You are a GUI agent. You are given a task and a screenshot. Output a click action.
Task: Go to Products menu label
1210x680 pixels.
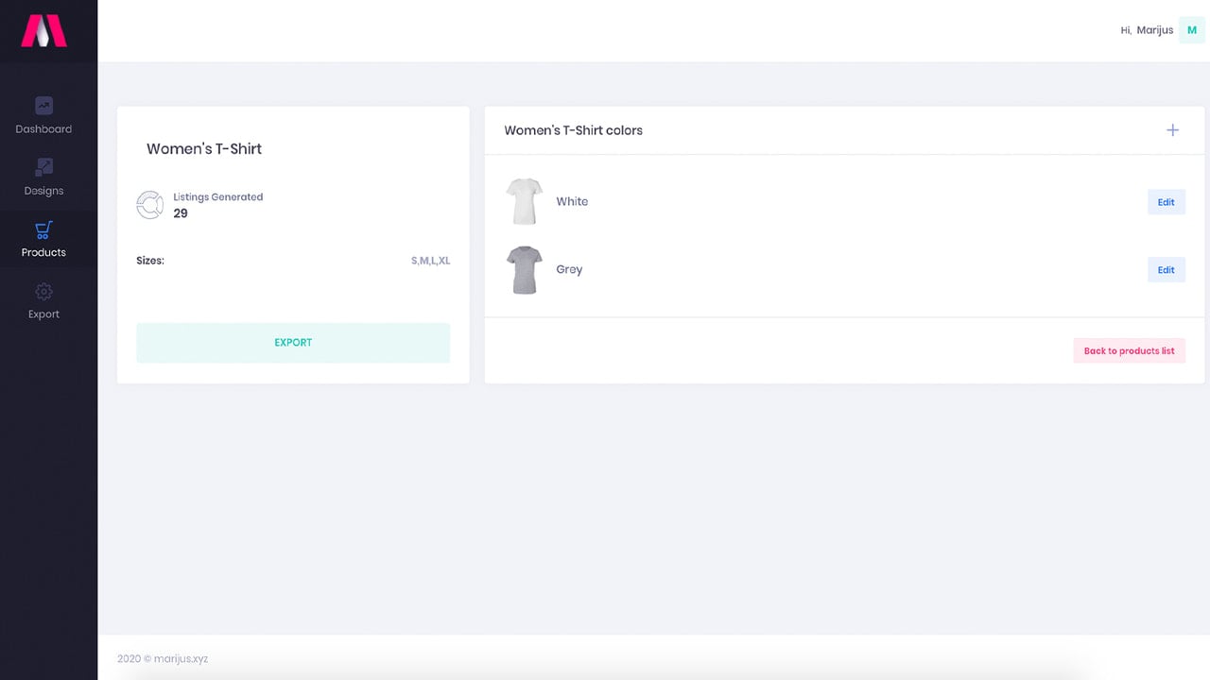coord(43,252)
